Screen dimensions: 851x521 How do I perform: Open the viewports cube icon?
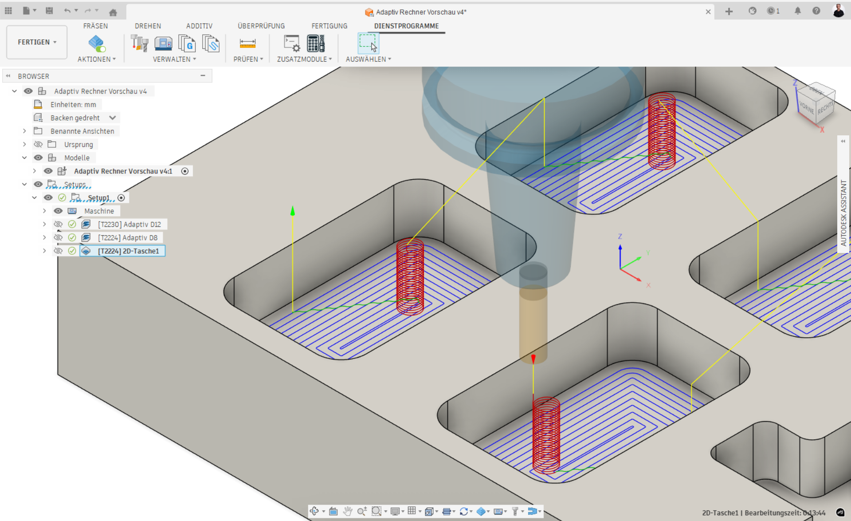[x=429, y=511]
